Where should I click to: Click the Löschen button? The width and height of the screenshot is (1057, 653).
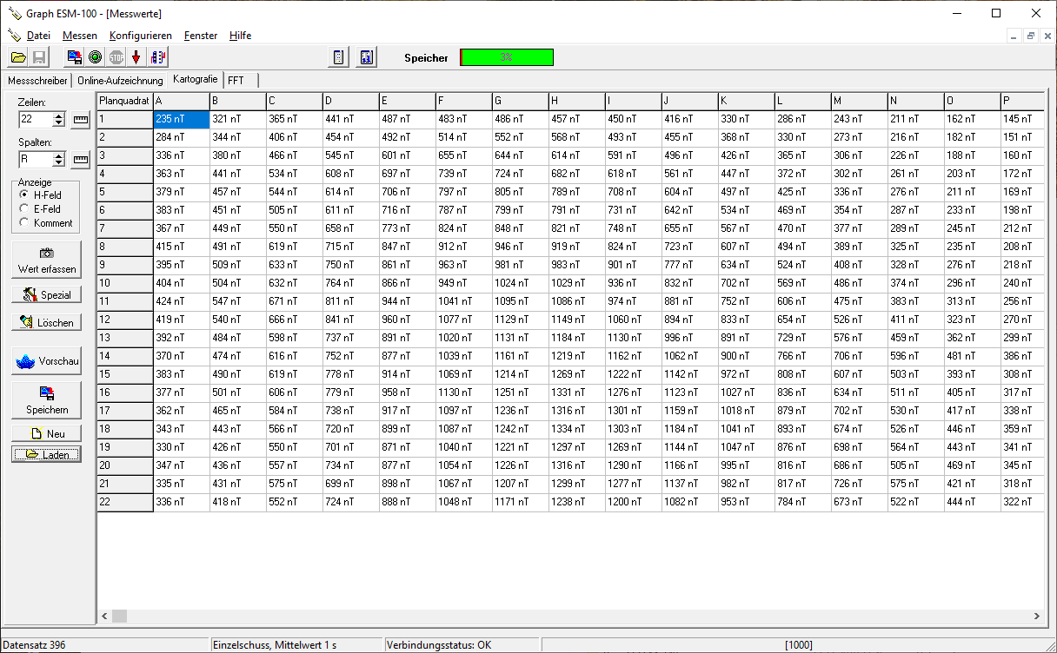coord(47,322)
